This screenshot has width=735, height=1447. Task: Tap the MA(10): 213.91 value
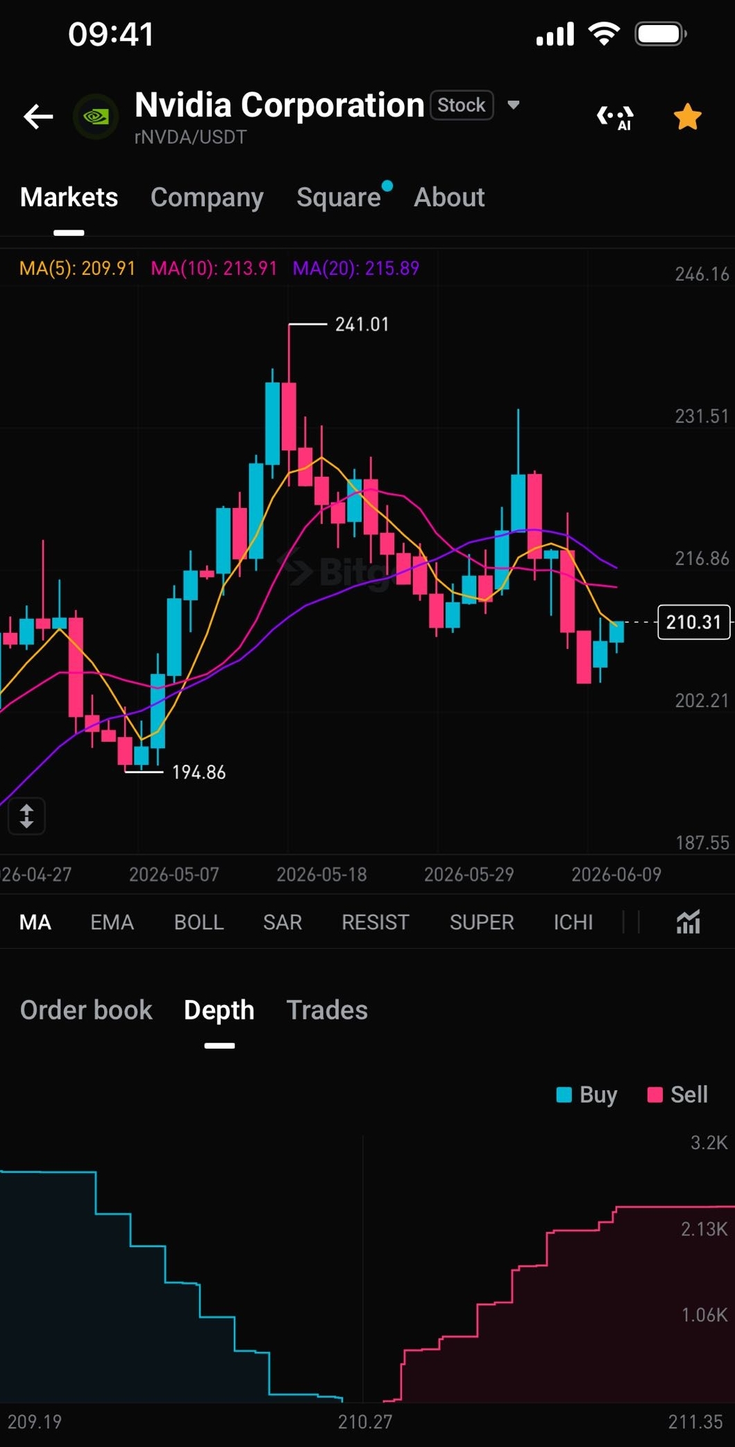pos(214,268)
